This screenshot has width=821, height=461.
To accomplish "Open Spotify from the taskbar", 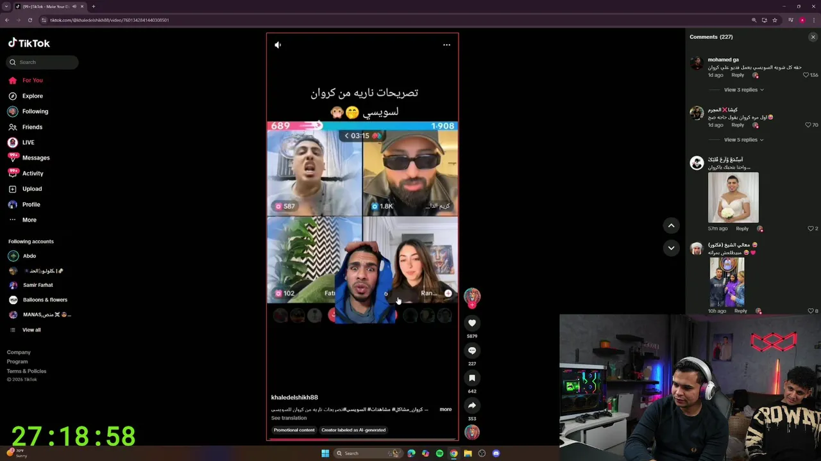I will click(x=439, y=453).
